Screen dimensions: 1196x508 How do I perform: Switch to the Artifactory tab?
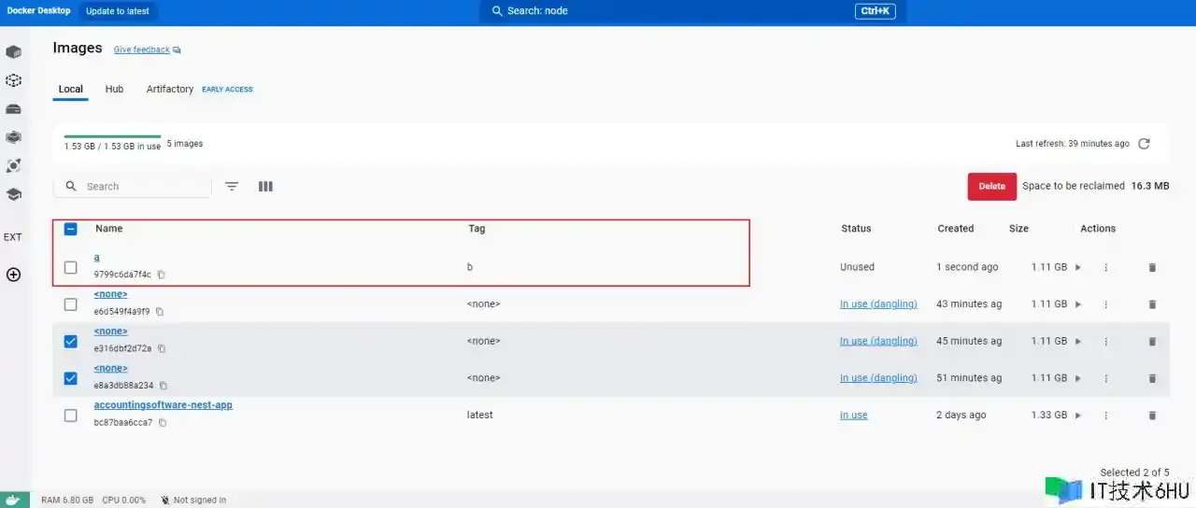pyautogui.click(x=170, y=89)
